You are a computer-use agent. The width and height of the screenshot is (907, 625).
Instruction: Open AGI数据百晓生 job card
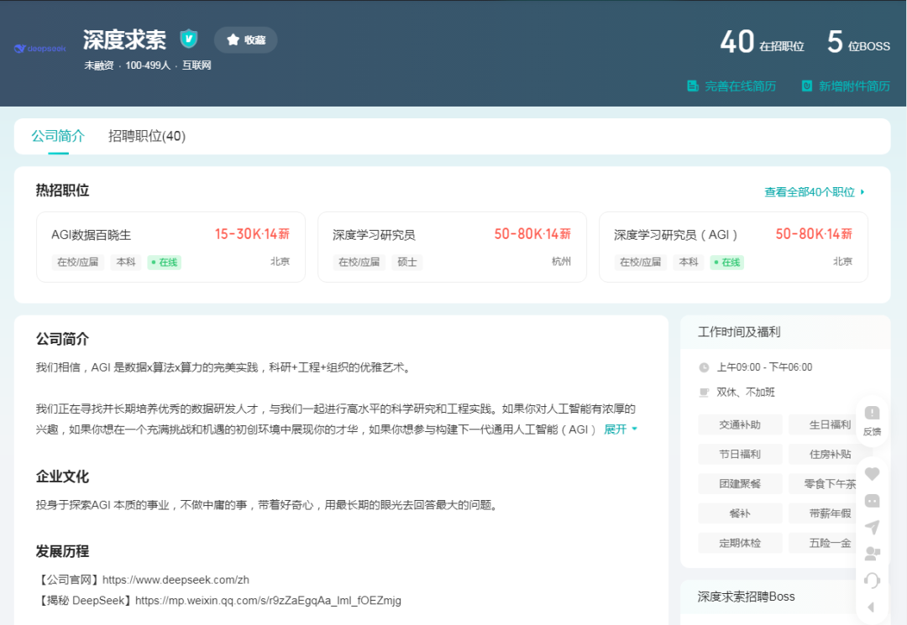(x=170, y=247)
